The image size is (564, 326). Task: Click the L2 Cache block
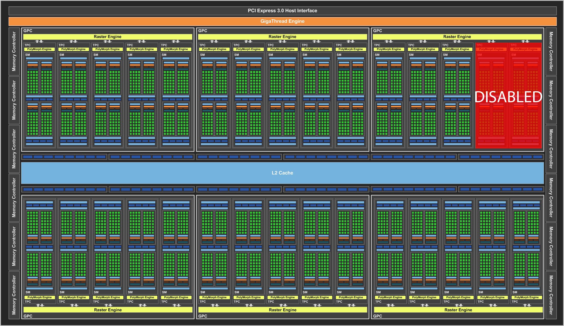(282, 173)
